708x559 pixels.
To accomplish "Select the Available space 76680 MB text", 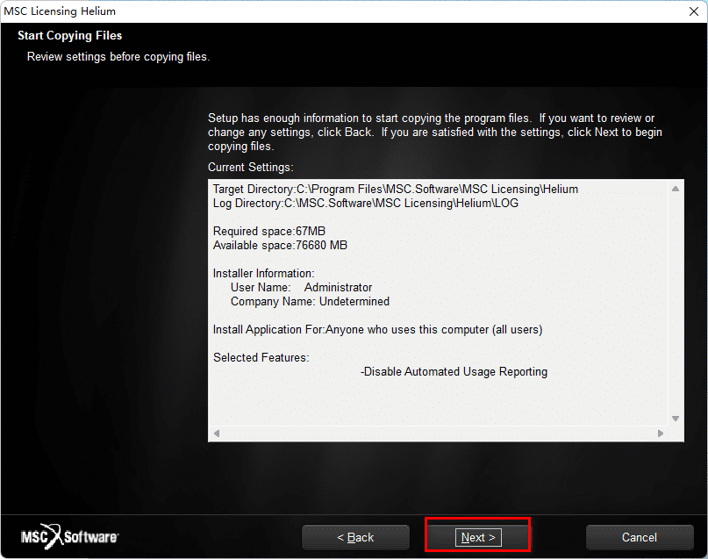I will coord(273,246).
